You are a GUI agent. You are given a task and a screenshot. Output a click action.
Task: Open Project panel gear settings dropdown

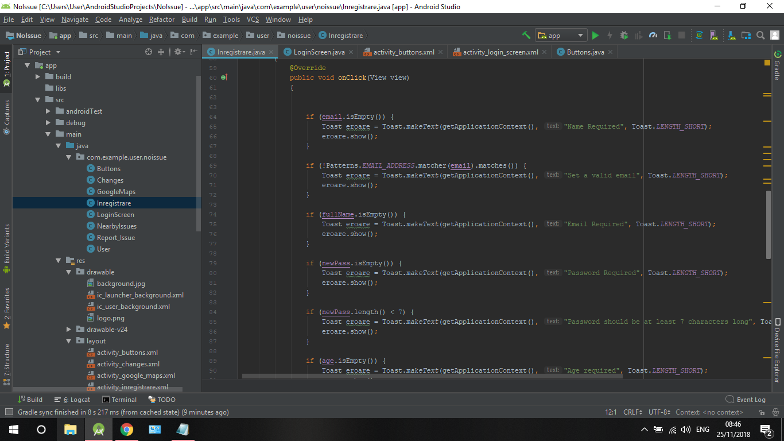coord(178,52)
